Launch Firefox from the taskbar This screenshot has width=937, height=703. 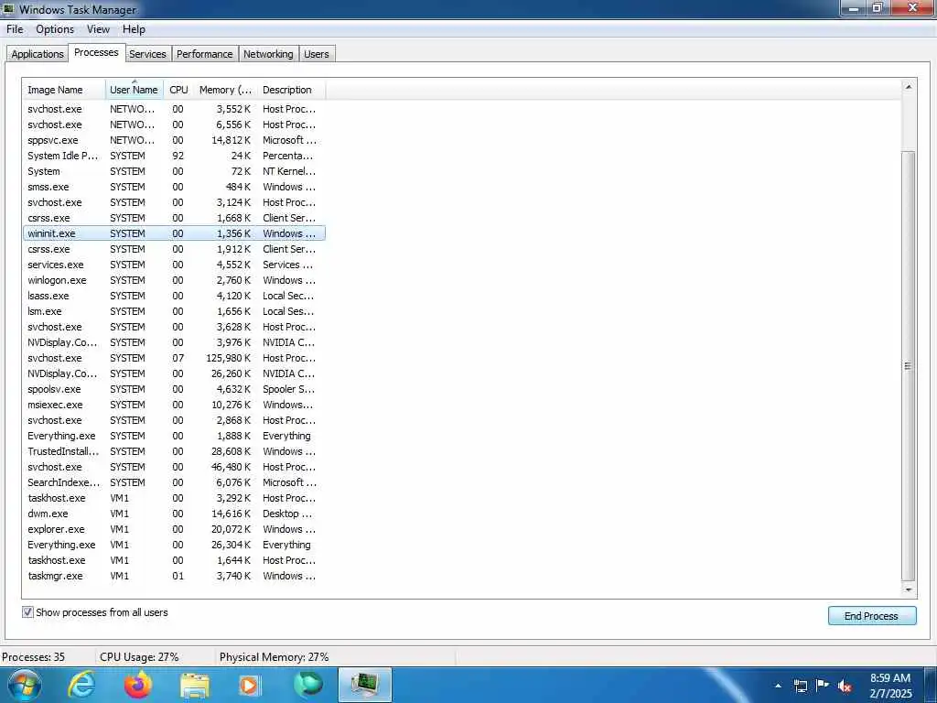pos(138,685)
